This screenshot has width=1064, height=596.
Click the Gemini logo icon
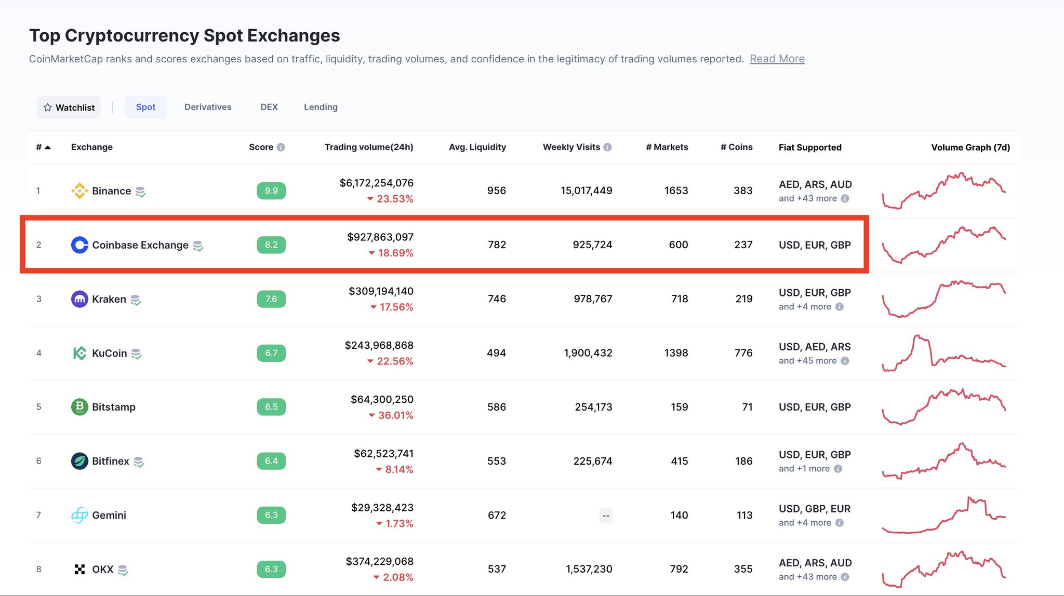[79, 515]
